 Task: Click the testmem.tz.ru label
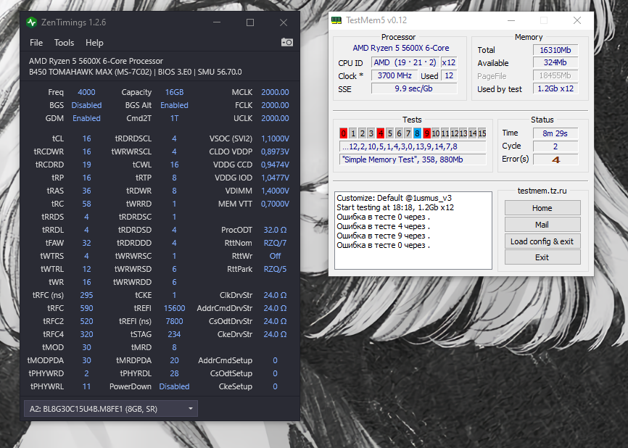[x=542, y=191]
